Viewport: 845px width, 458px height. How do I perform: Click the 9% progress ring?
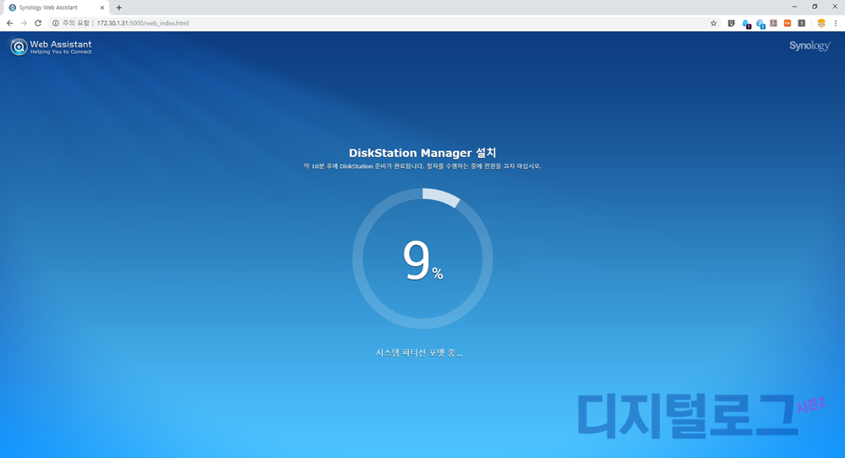[422, 259]
